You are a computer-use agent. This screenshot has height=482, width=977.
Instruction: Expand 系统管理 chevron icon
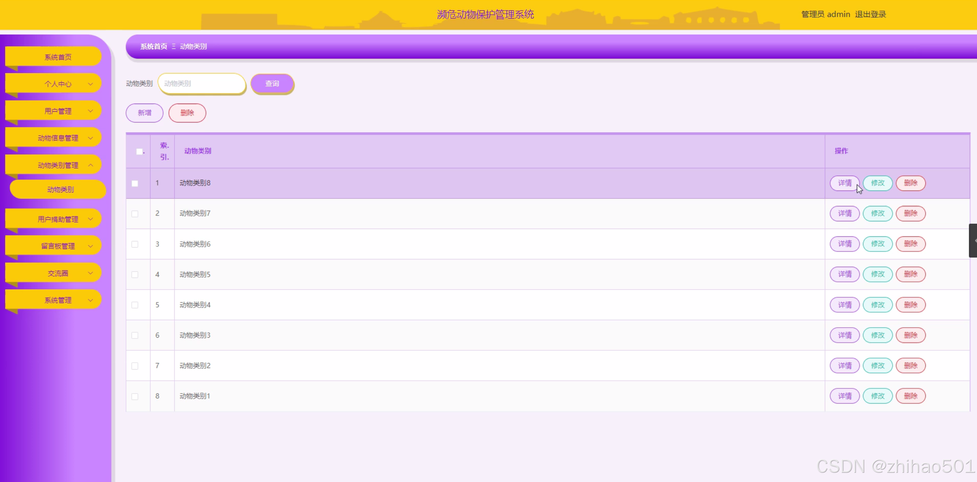91,300
